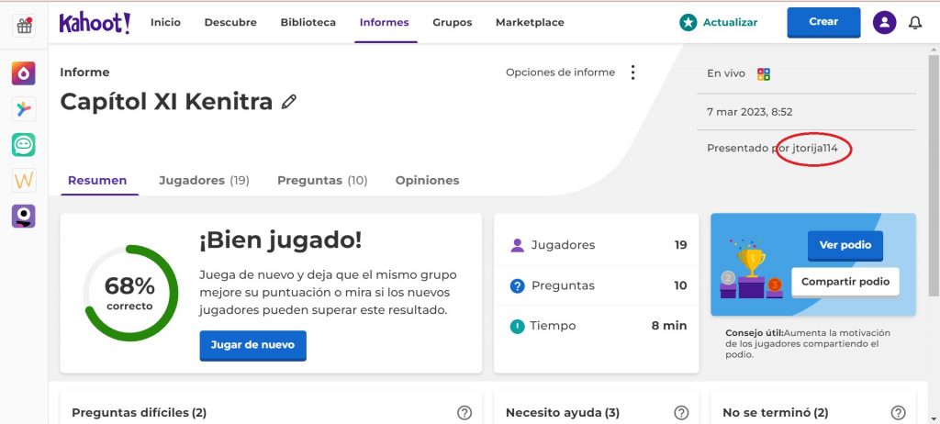Open the notifications bell
The height and width of the screenshot is (424, 940).
coord(914,23)
